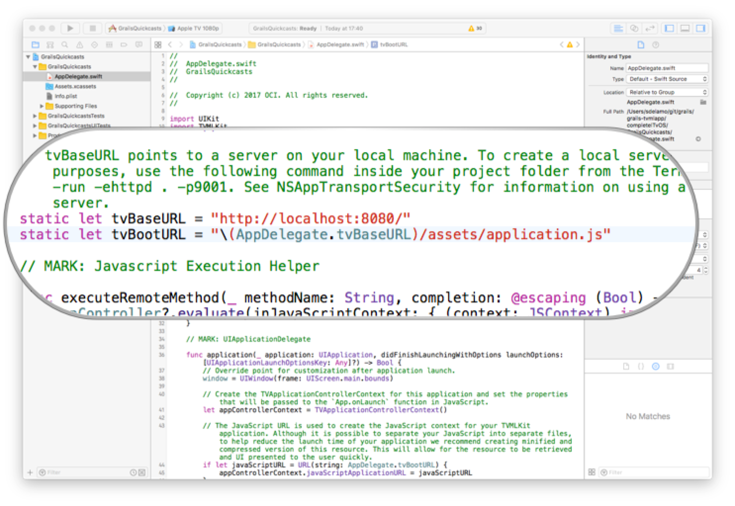Click GrailsQuickcasts folder in jump bar
The width and height of the screenshot is (735, 506).
coord(275,44)
